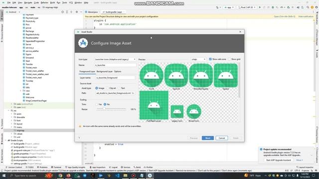
Task: Open the App Inspection tool window
Action: pyautogui.click(x=98, y=167)
